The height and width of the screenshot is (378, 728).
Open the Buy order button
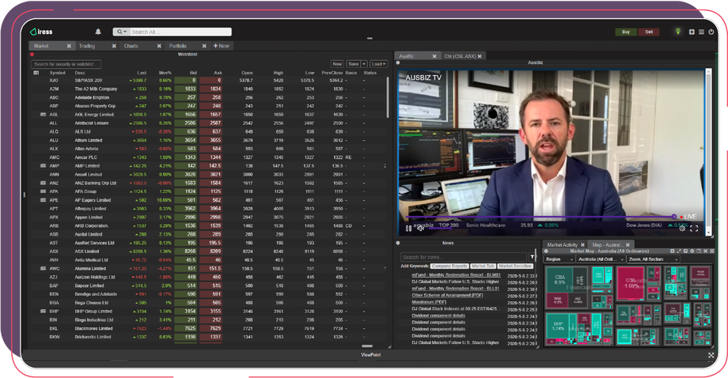click(x=625, y=32)
